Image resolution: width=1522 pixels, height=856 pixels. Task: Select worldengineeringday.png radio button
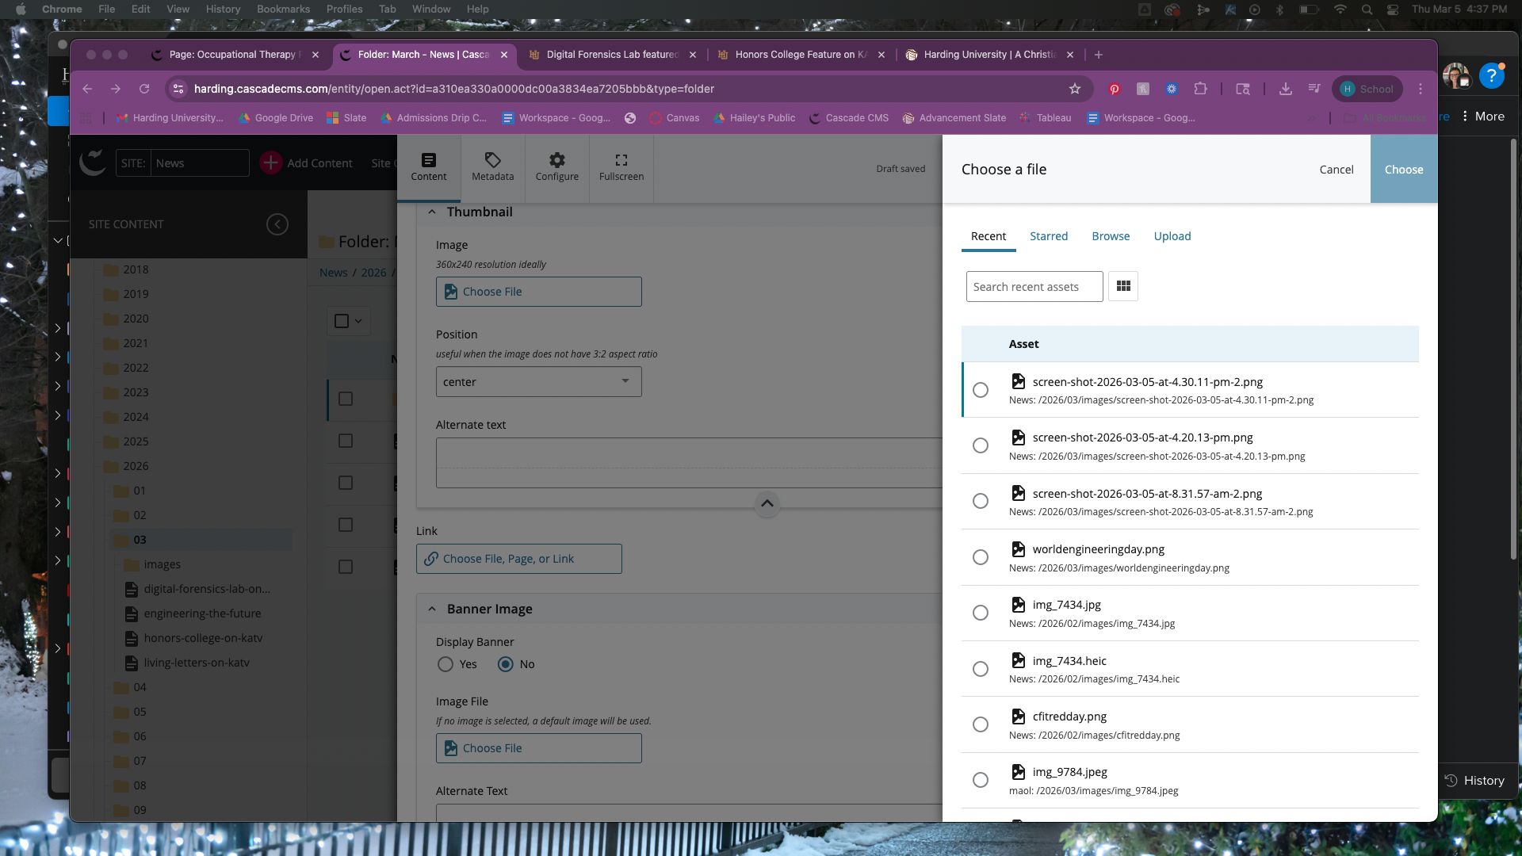pos(981,557)
